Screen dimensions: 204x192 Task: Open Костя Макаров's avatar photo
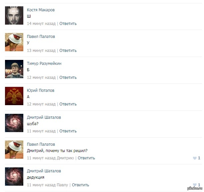[x=14, y=15]
